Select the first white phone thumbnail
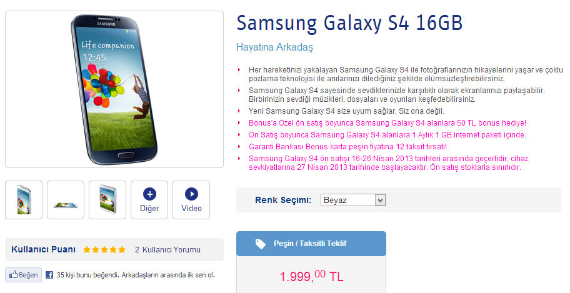 click(24, 200)
